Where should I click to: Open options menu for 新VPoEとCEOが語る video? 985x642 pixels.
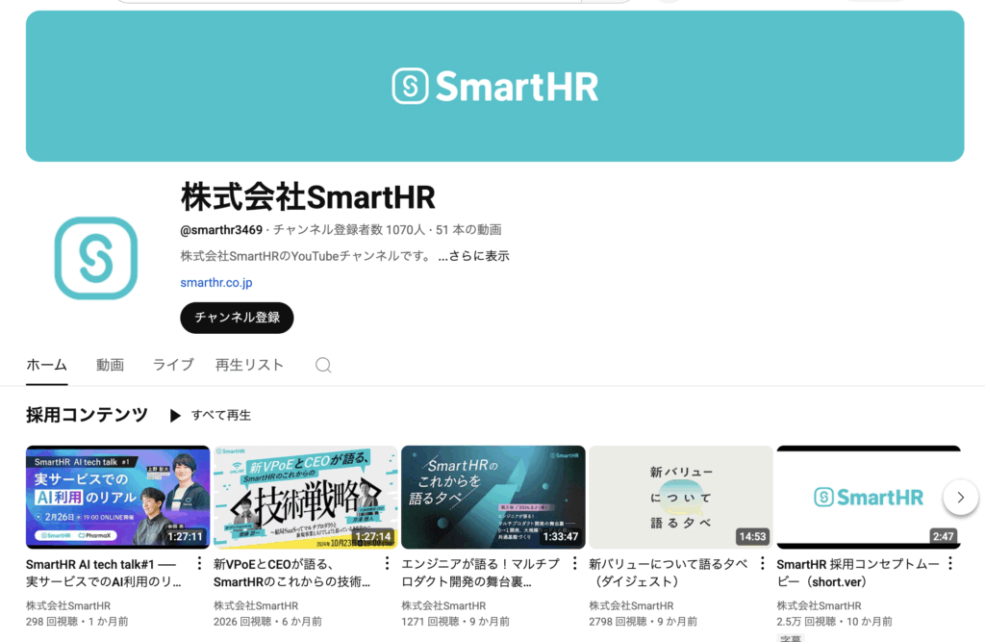click(387, 564)
